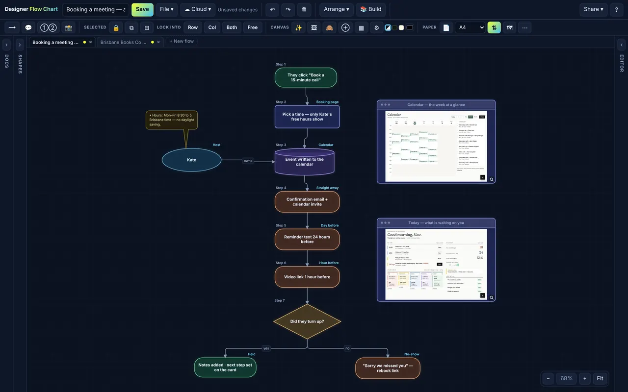Set lock mode to Free

[253, 27]
